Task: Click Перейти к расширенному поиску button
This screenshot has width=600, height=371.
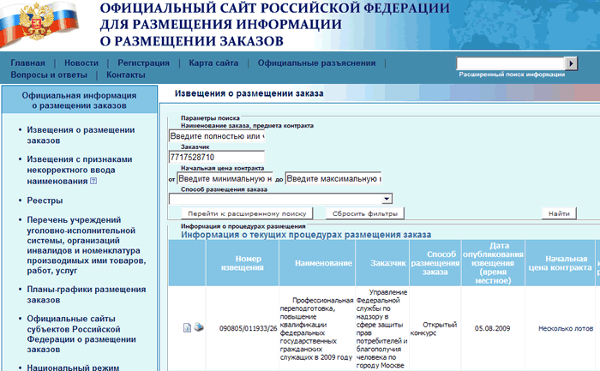Action: [x=247, y=213]
